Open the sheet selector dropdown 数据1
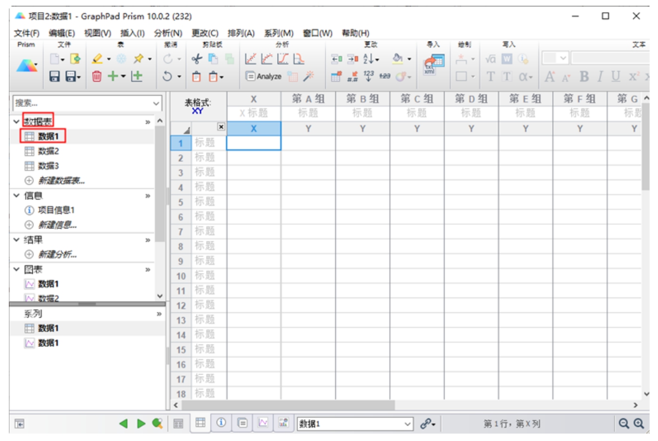The image size is (658, 441). coord(356,424)
